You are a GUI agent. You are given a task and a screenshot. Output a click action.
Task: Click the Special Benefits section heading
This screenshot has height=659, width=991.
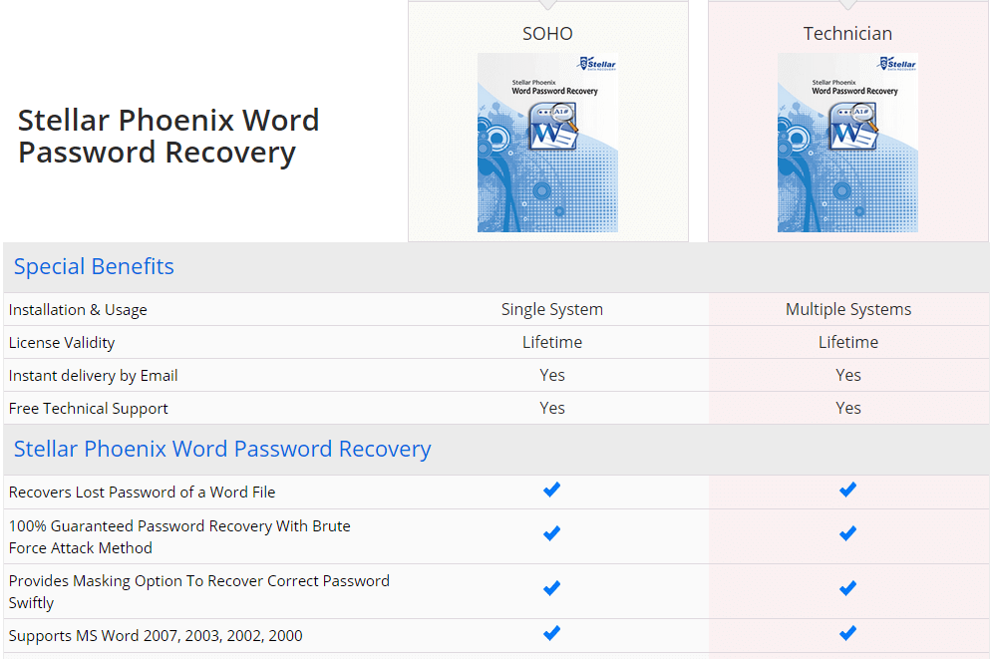pyautogui.click(x=94, y=266)
